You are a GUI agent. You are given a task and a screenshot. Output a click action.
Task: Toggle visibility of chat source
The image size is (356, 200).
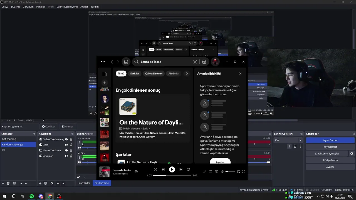(66, 145)
